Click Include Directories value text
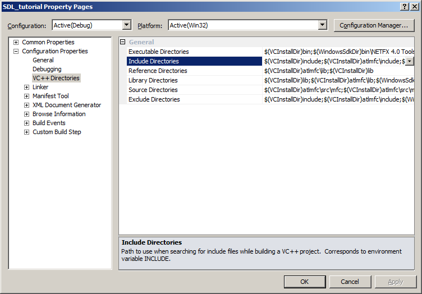Screen dimensions: 422x294 pyautogui.click(x=334, y=61)
